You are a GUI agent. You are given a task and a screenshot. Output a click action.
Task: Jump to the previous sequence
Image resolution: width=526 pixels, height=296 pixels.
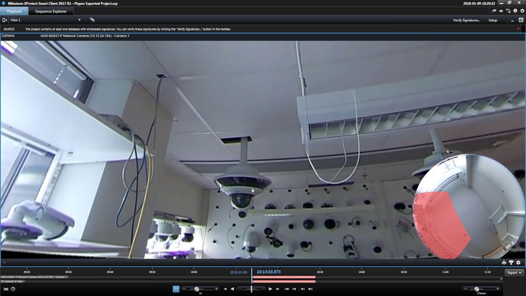294,289
